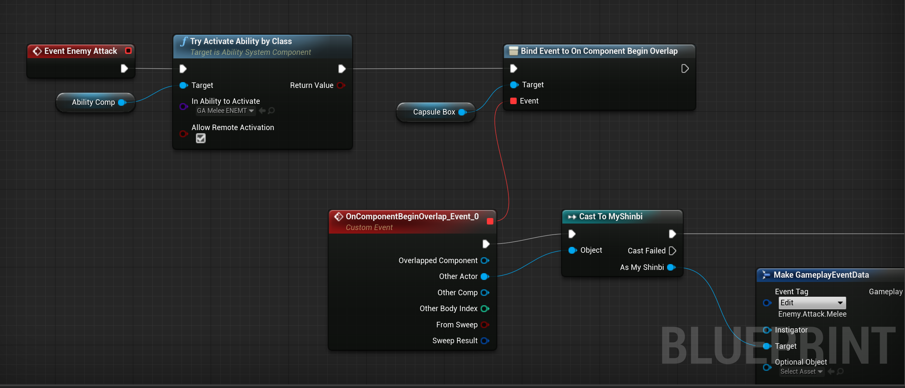Uncheck Allow Remote Activation
Screen dimensions: 905x388
(x=200, y=138)
